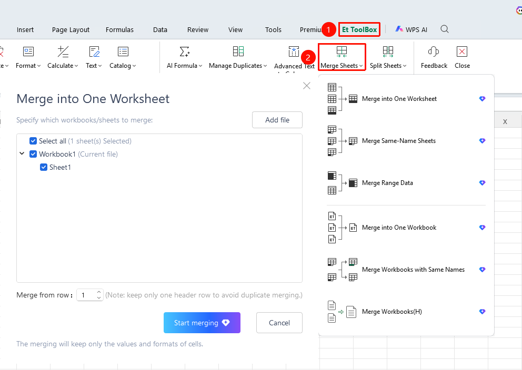Viewport: 522px width, 370px height.
Task: Choose Merge Workbooks(H) option
Action: pos(406,312)
